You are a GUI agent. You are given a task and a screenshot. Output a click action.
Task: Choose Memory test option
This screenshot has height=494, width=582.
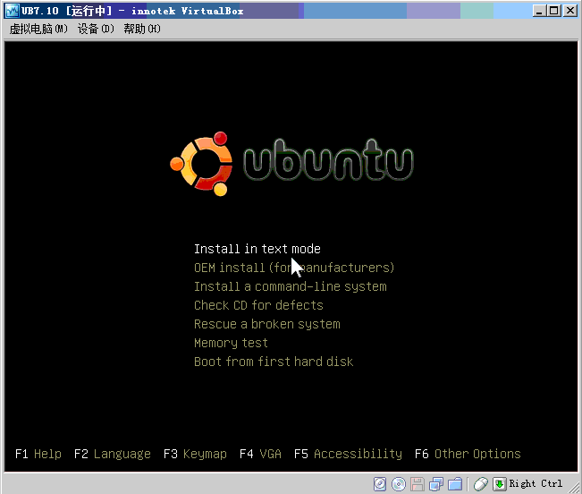click(x=231, y=343)
